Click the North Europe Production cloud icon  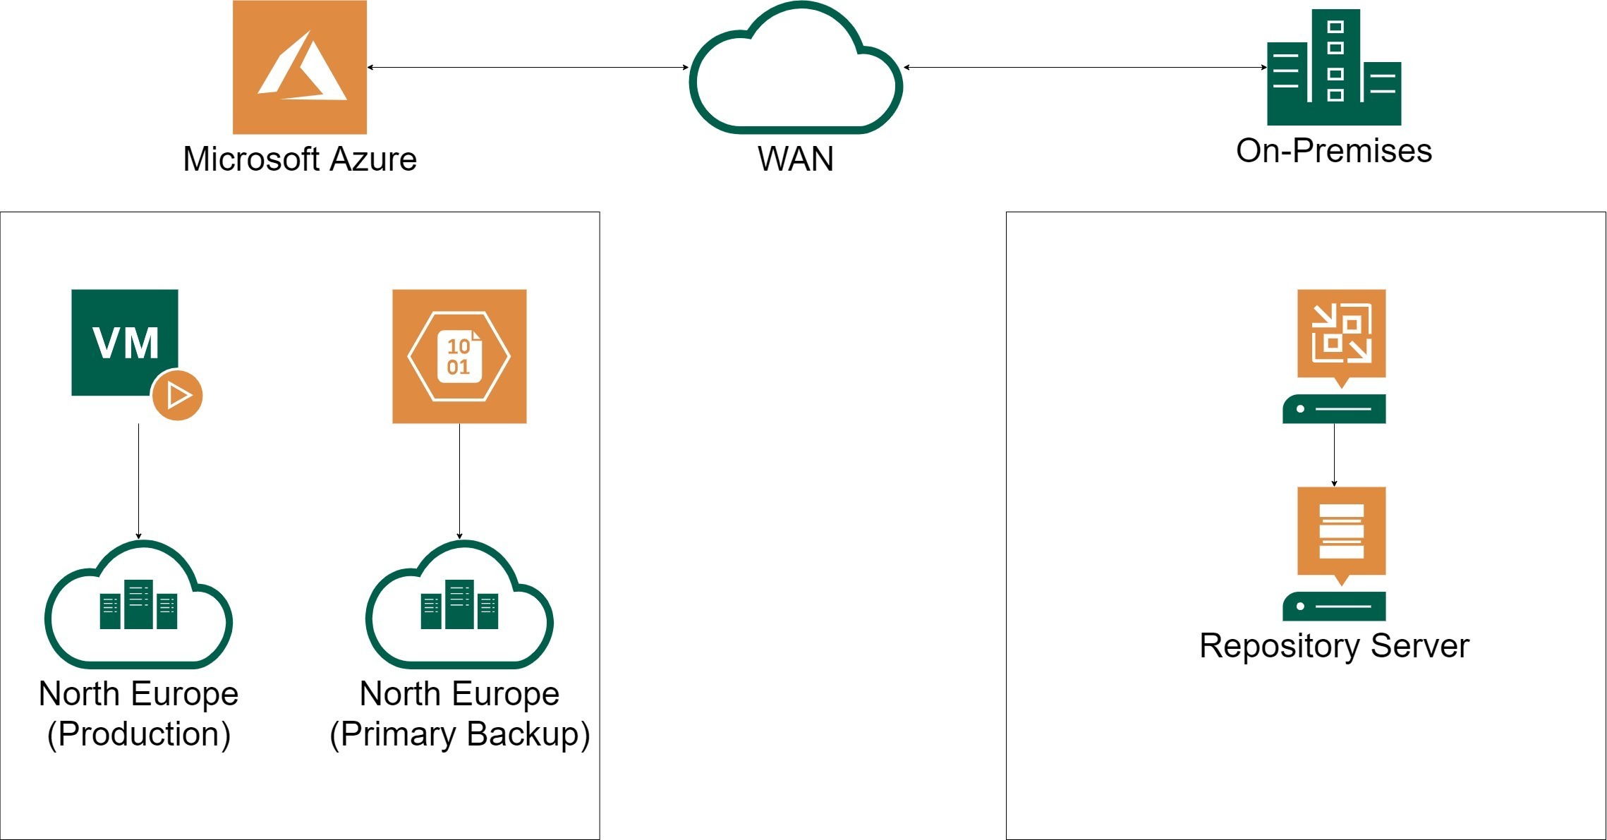coord(138,604)
